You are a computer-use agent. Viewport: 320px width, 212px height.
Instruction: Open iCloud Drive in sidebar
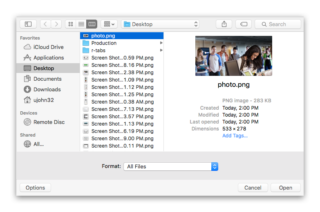point(48,47)
